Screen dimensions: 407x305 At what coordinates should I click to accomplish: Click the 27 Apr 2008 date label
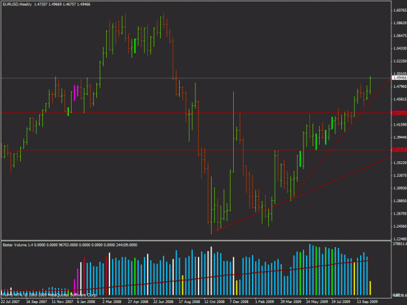pos(138,302)
